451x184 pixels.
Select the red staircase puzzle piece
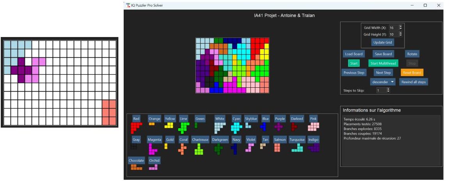coord(135,126)
